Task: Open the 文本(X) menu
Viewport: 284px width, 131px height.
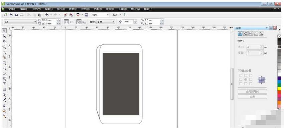Action: 98,9
